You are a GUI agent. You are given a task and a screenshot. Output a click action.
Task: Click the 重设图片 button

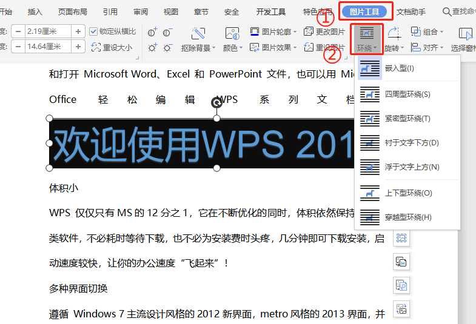(324, 47)
